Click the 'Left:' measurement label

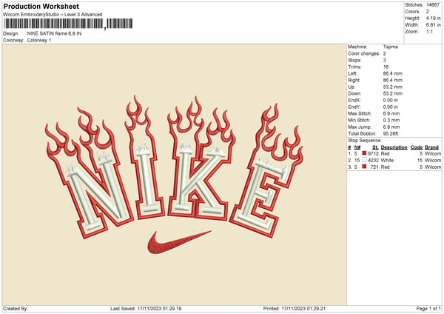coord(352,73)
